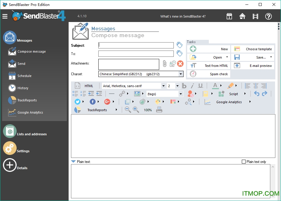The image size is (281, 201).
Task: Insert bulleted list
Action: (x=75, y=93)
